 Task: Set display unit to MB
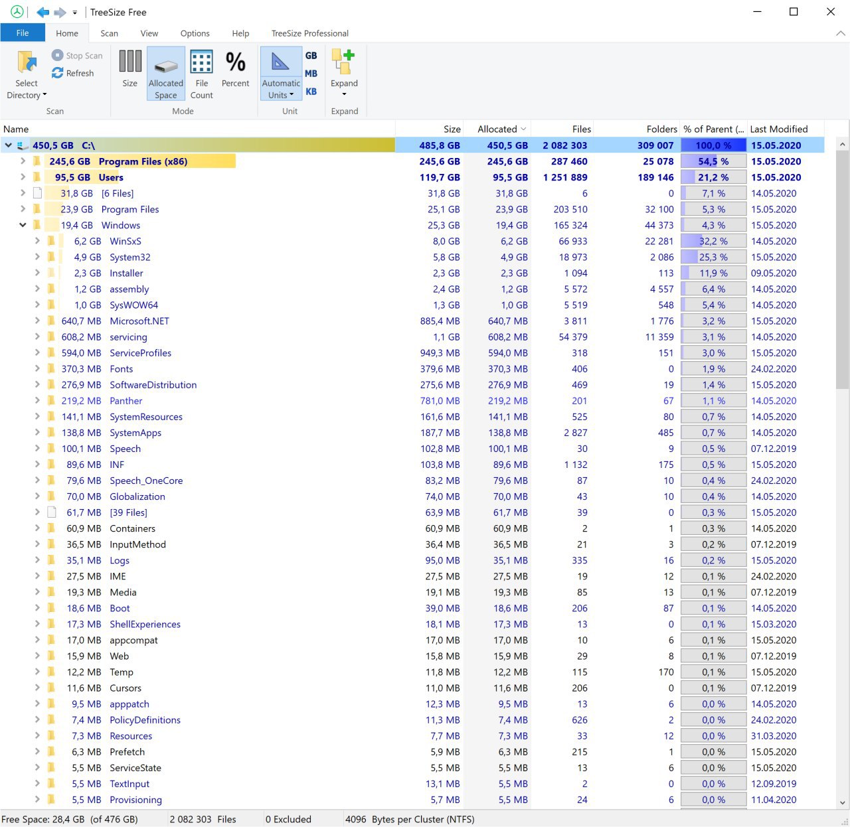tap(311, 74)
